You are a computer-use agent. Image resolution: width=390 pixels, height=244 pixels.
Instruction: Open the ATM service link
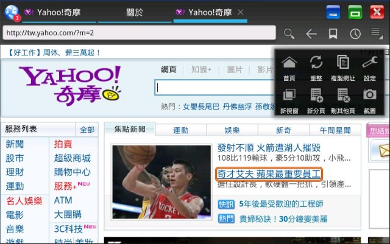63,200
